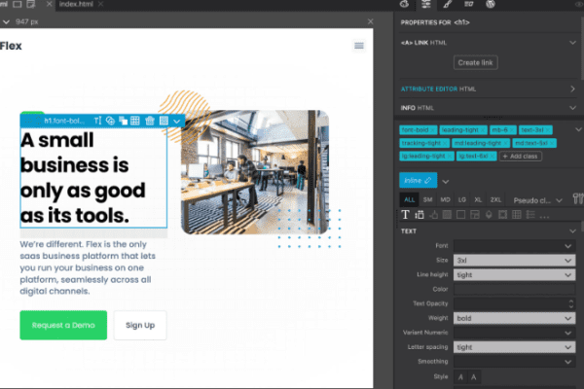Select the ALL breakpoint tab
This screenshot has height=389, width=584.
point(409,200)
